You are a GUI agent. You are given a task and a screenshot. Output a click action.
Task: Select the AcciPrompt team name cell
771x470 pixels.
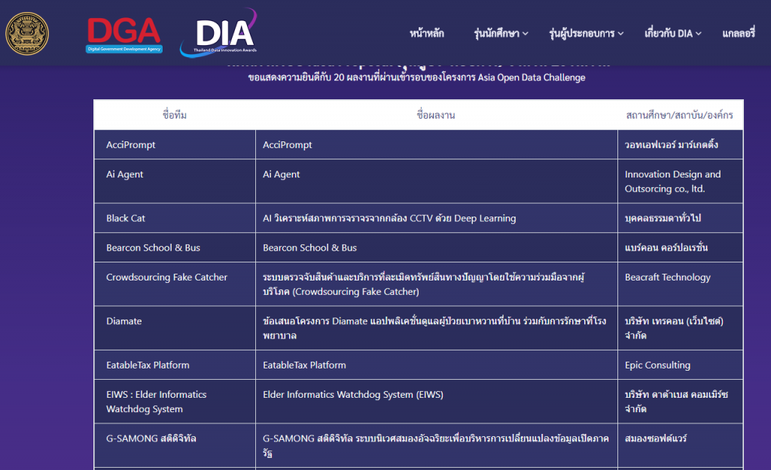[175, 144]
